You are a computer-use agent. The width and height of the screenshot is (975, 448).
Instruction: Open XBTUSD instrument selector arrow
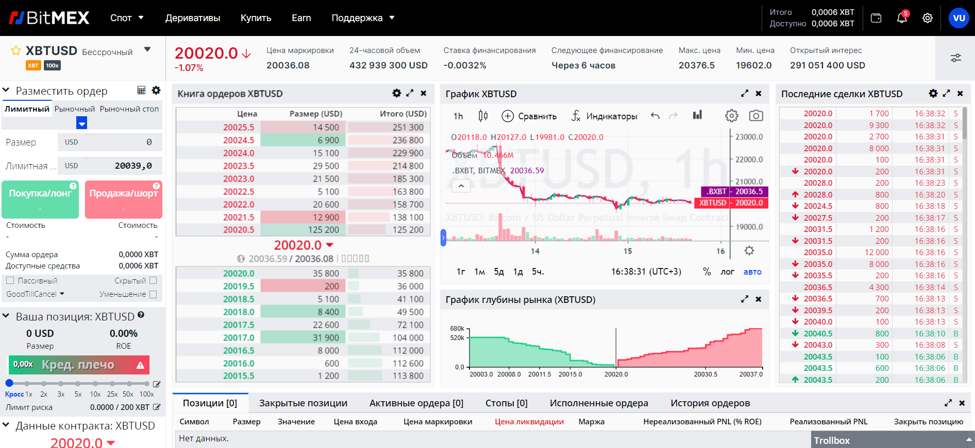click(147, 50)
